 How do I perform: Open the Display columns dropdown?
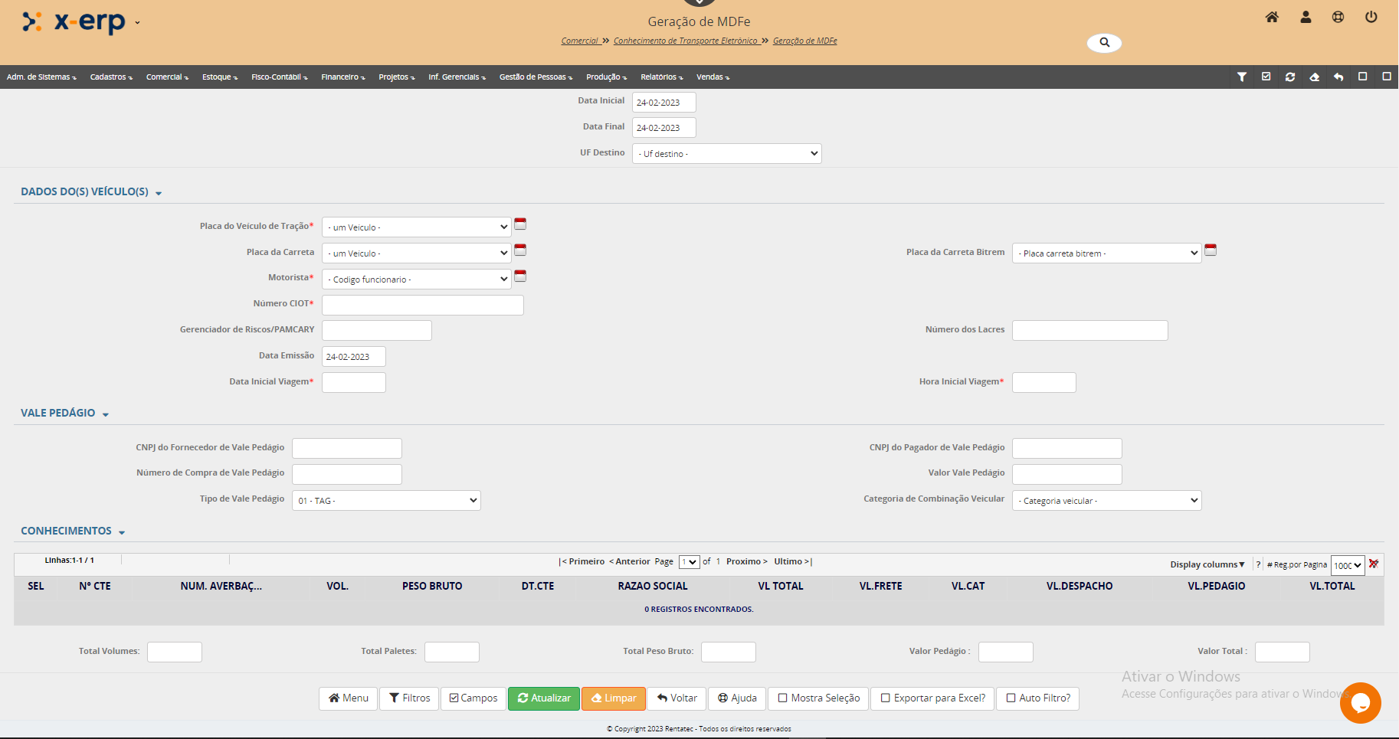1207,564
